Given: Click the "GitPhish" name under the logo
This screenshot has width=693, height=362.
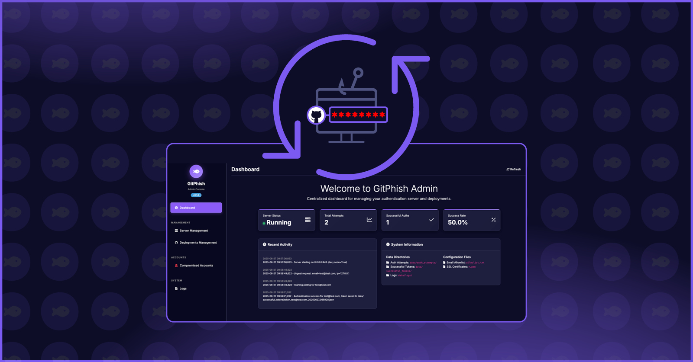Looking at the screenshot, I should click(x=196, y=184).
